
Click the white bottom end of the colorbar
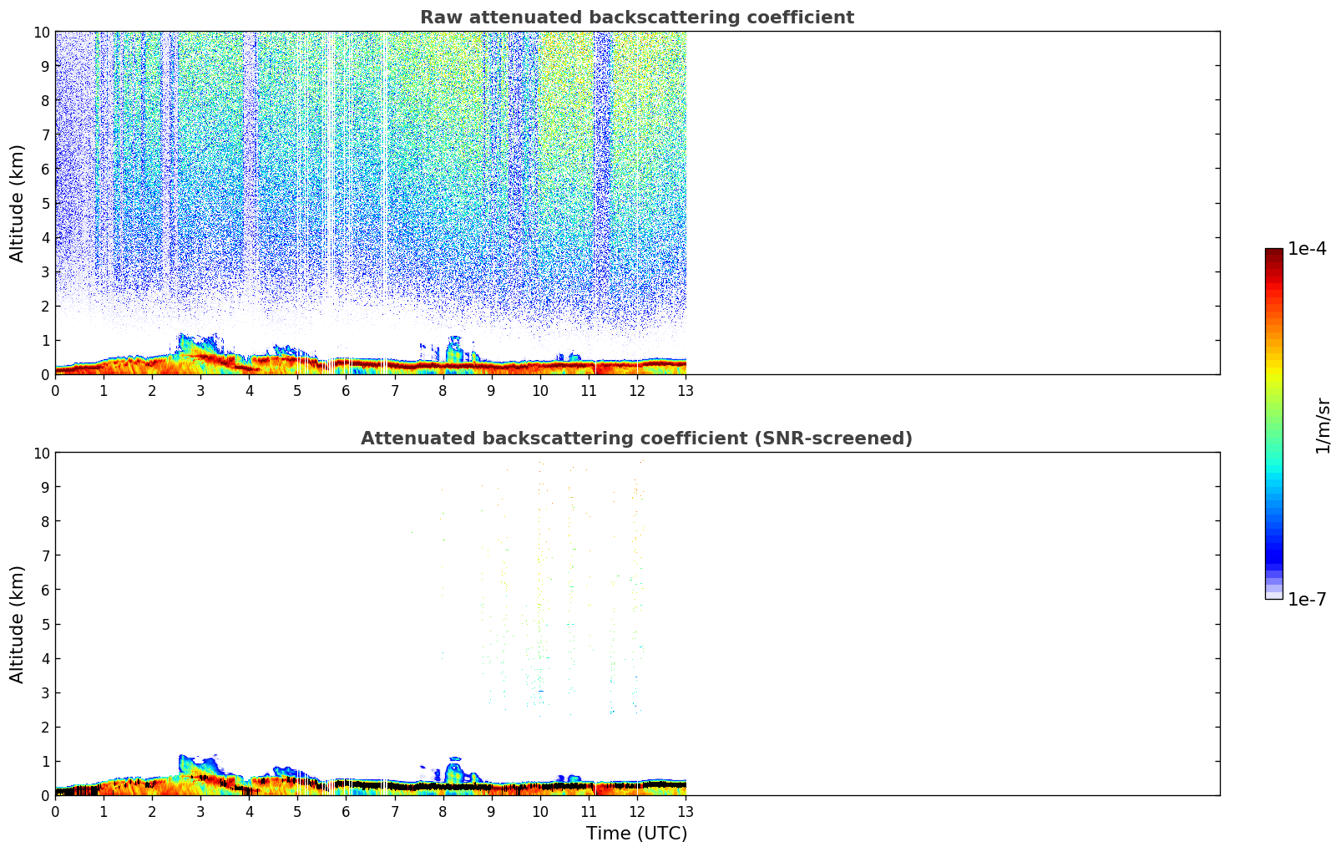pyautogui.click(x=1273, y=595)
